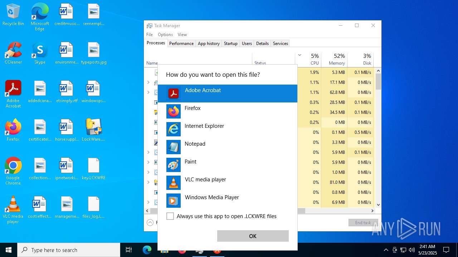Select Adobe Acrobat in the open-with list
458x257 pixels.
click(x=227, y=94)
